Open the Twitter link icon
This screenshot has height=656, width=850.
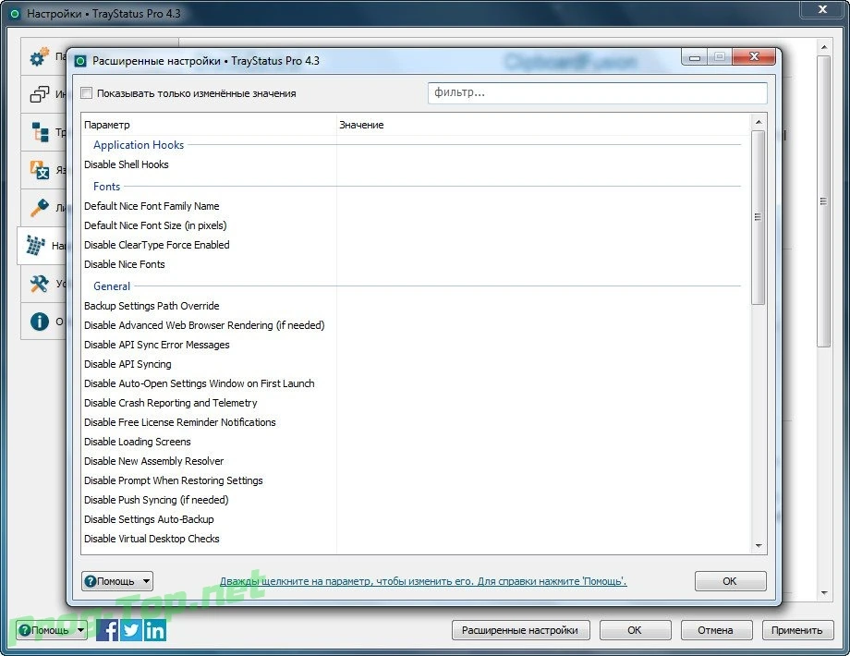pyautogui.click(x=131, y=630)
